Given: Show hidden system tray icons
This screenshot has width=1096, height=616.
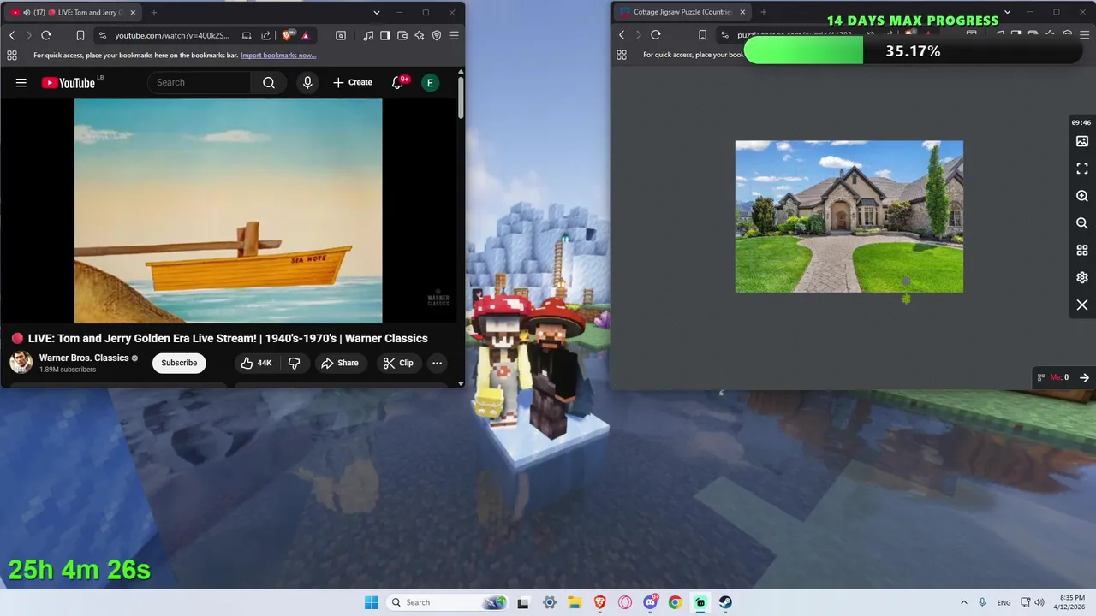Looking at the screenshot, I should pos(963,602).
